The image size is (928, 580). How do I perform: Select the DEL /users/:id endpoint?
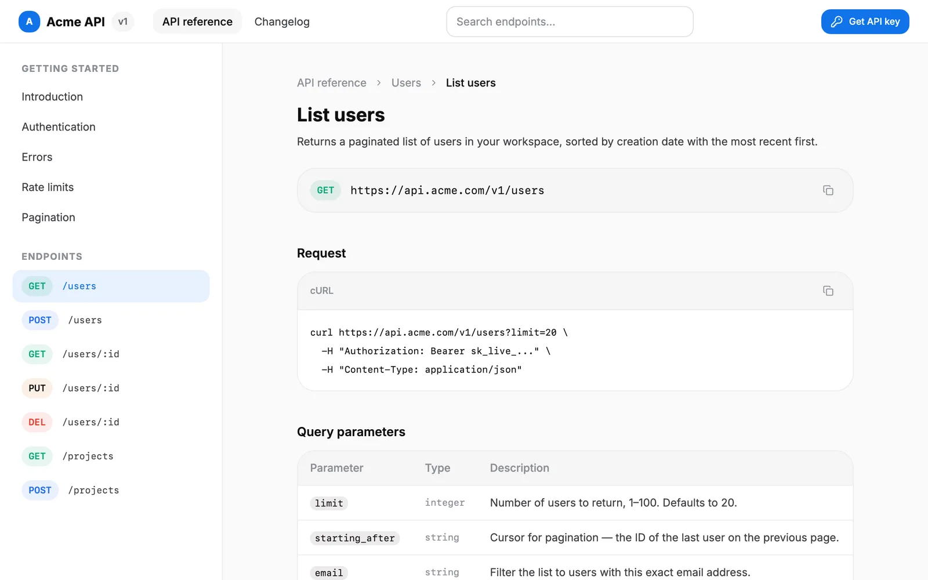click(111, 422)
